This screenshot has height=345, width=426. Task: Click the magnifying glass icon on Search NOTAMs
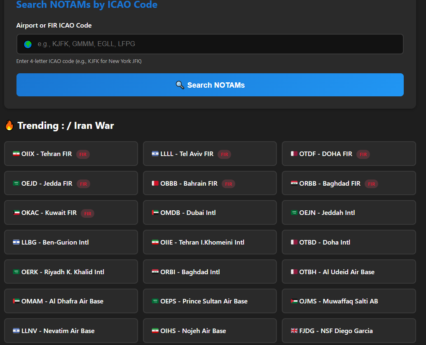[180, 85]
